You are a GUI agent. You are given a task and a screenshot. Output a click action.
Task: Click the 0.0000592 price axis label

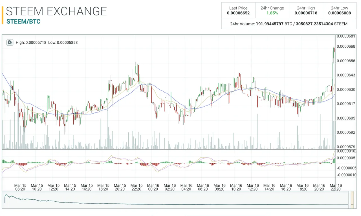pyautogui.click(x=346, y=132)
